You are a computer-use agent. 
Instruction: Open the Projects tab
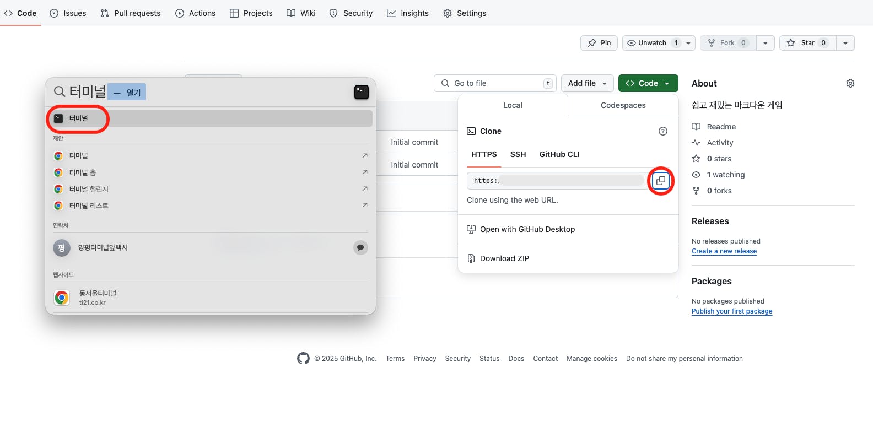251,13
